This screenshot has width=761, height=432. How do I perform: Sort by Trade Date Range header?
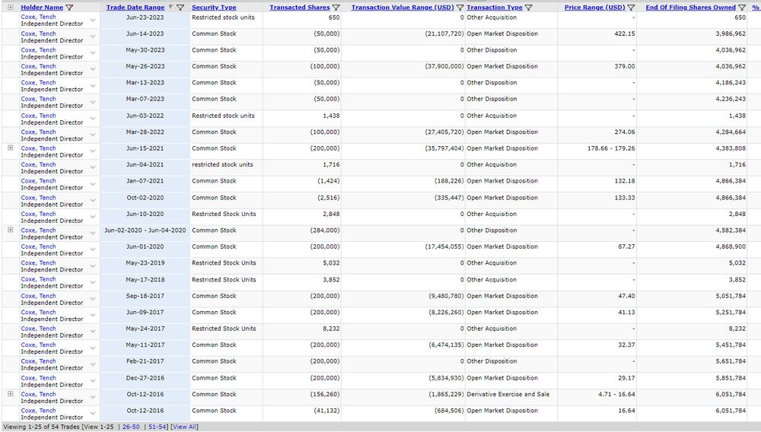[135, 8]
